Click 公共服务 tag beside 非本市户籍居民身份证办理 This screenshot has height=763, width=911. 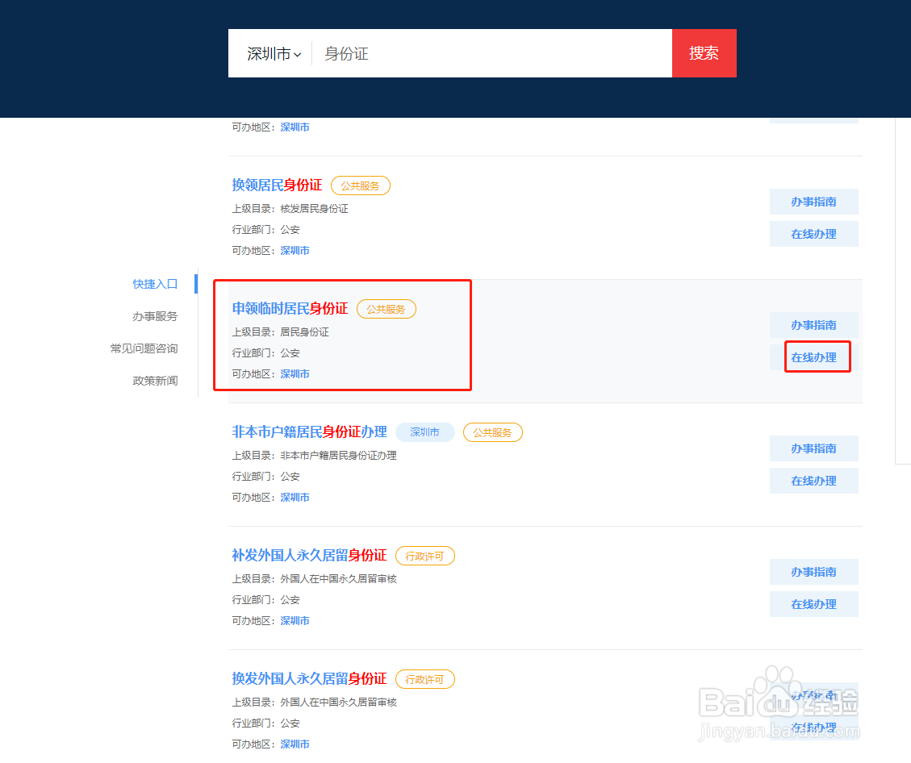pyautogui.click(x=493, y=432)
